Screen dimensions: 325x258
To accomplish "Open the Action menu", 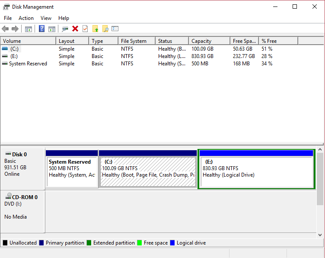I will (x=26, y=18).
